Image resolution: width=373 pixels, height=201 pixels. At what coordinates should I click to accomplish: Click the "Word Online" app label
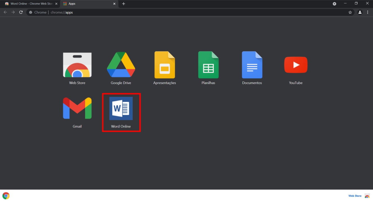[x=121, y=126]
